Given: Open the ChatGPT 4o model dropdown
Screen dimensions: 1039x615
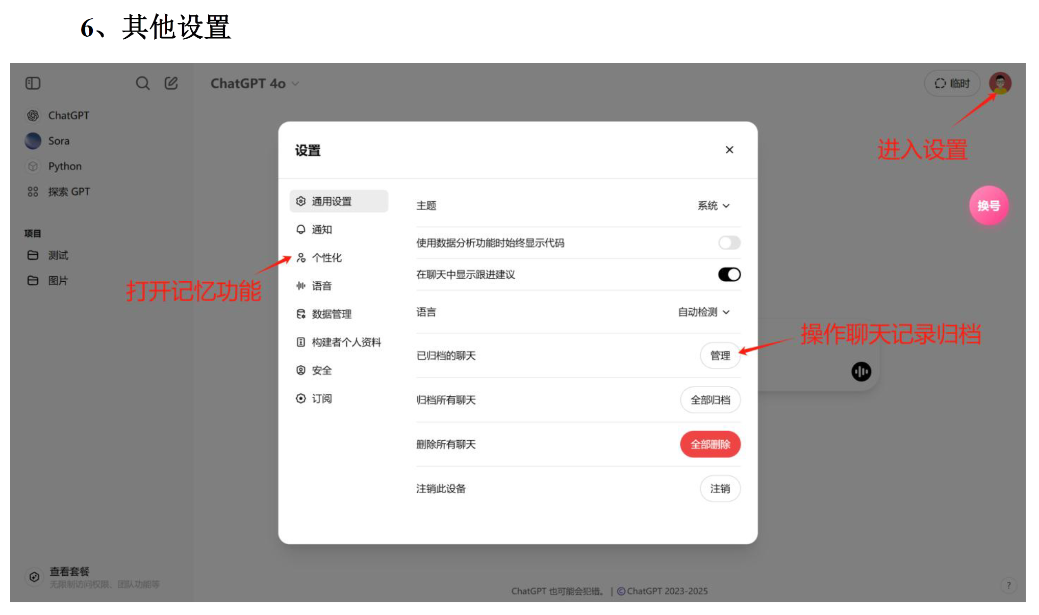Looking at the screenshot, I should [x=255, y=84].
